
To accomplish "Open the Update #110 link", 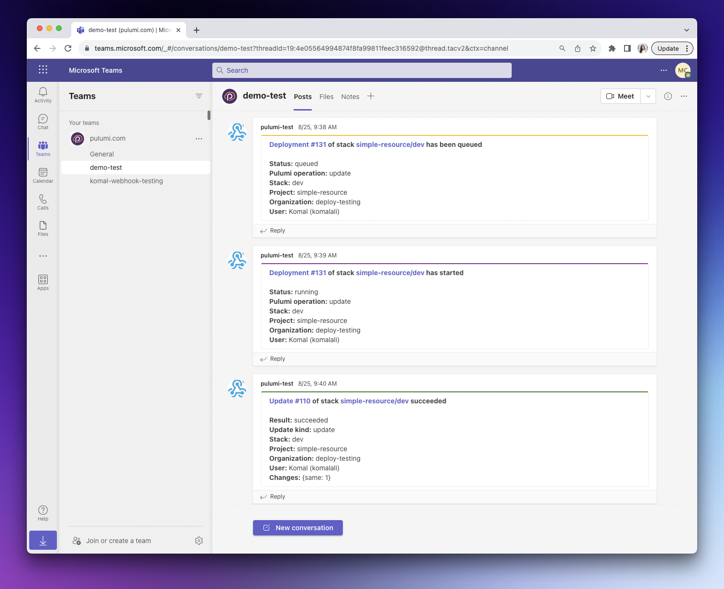I will pos(290,401).
